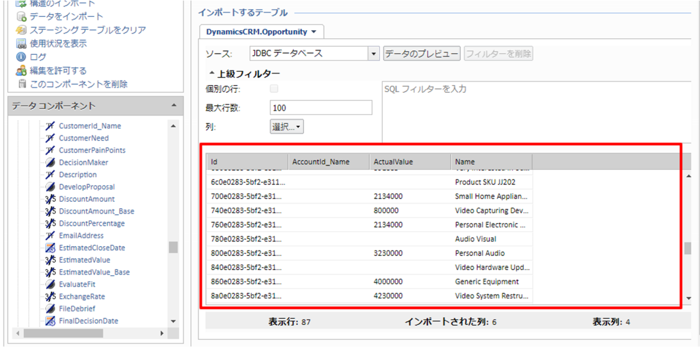Click the DecisionMaker field type icon
The width and height of the screenshot is (700, 347).
(x=50, y=163)
